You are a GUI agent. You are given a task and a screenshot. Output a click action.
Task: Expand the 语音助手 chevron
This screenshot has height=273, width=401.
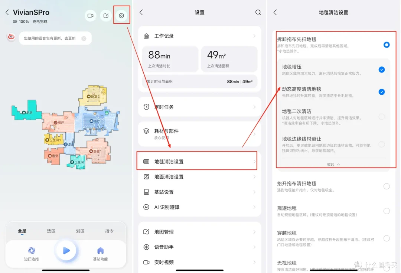(254, 247)
